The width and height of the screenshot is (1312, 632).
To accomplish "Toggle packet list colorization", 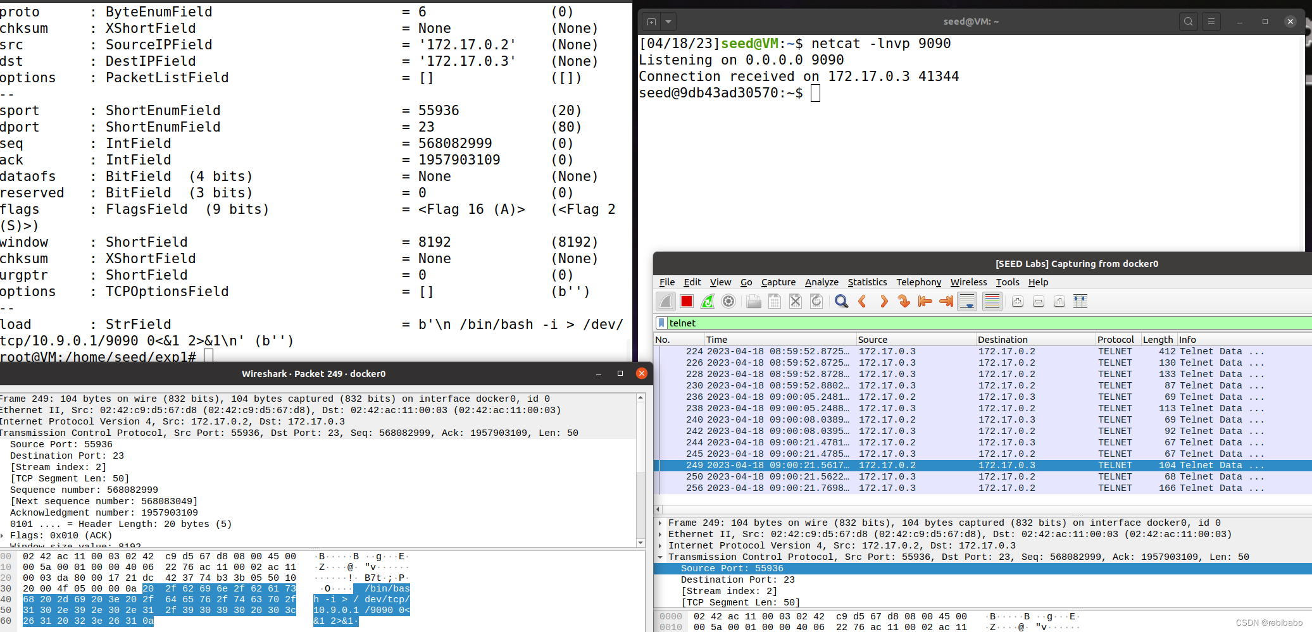I will point(992,302).
